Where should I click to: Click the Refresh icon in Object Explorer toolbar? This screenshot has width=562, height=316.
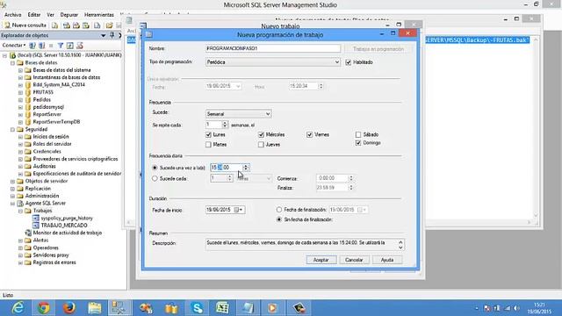[x=70, y=45]
